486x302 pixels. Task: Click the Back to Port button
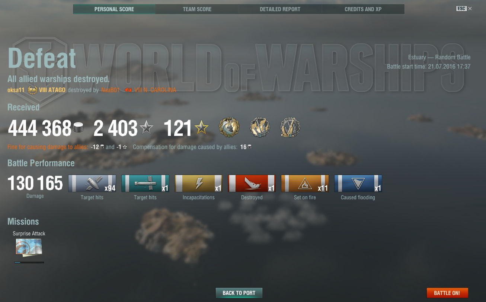point(239,293)
